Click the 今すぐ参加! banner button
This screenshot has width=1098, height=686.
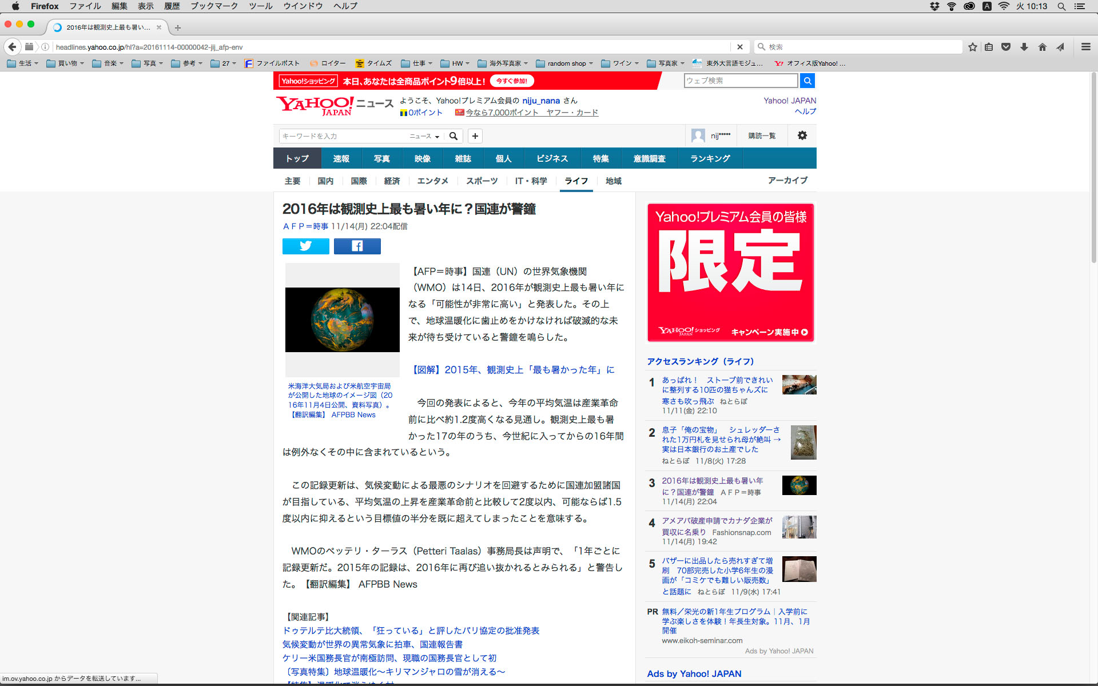point(511,81)
